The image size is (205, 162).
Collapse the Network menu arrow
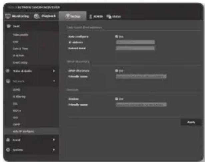pyautogui.click(x=54, y=81)
